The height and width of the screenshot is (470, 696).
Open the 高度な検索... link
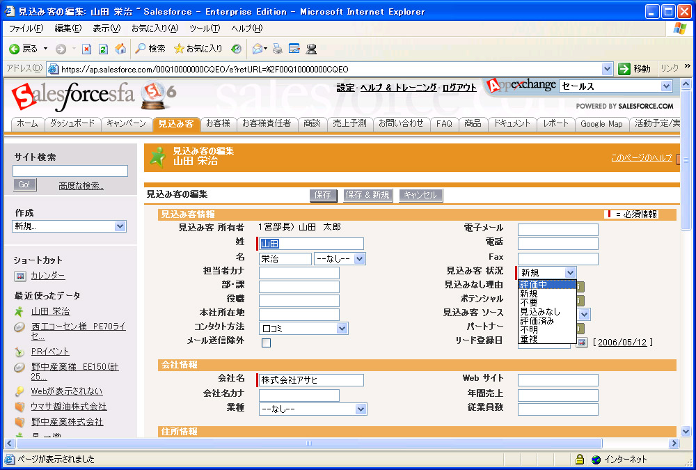81,186
